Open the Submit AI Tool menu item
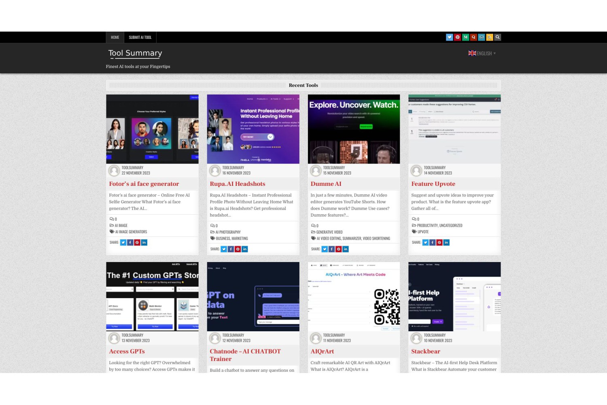The image size is (607, 405). click(140, 37)
